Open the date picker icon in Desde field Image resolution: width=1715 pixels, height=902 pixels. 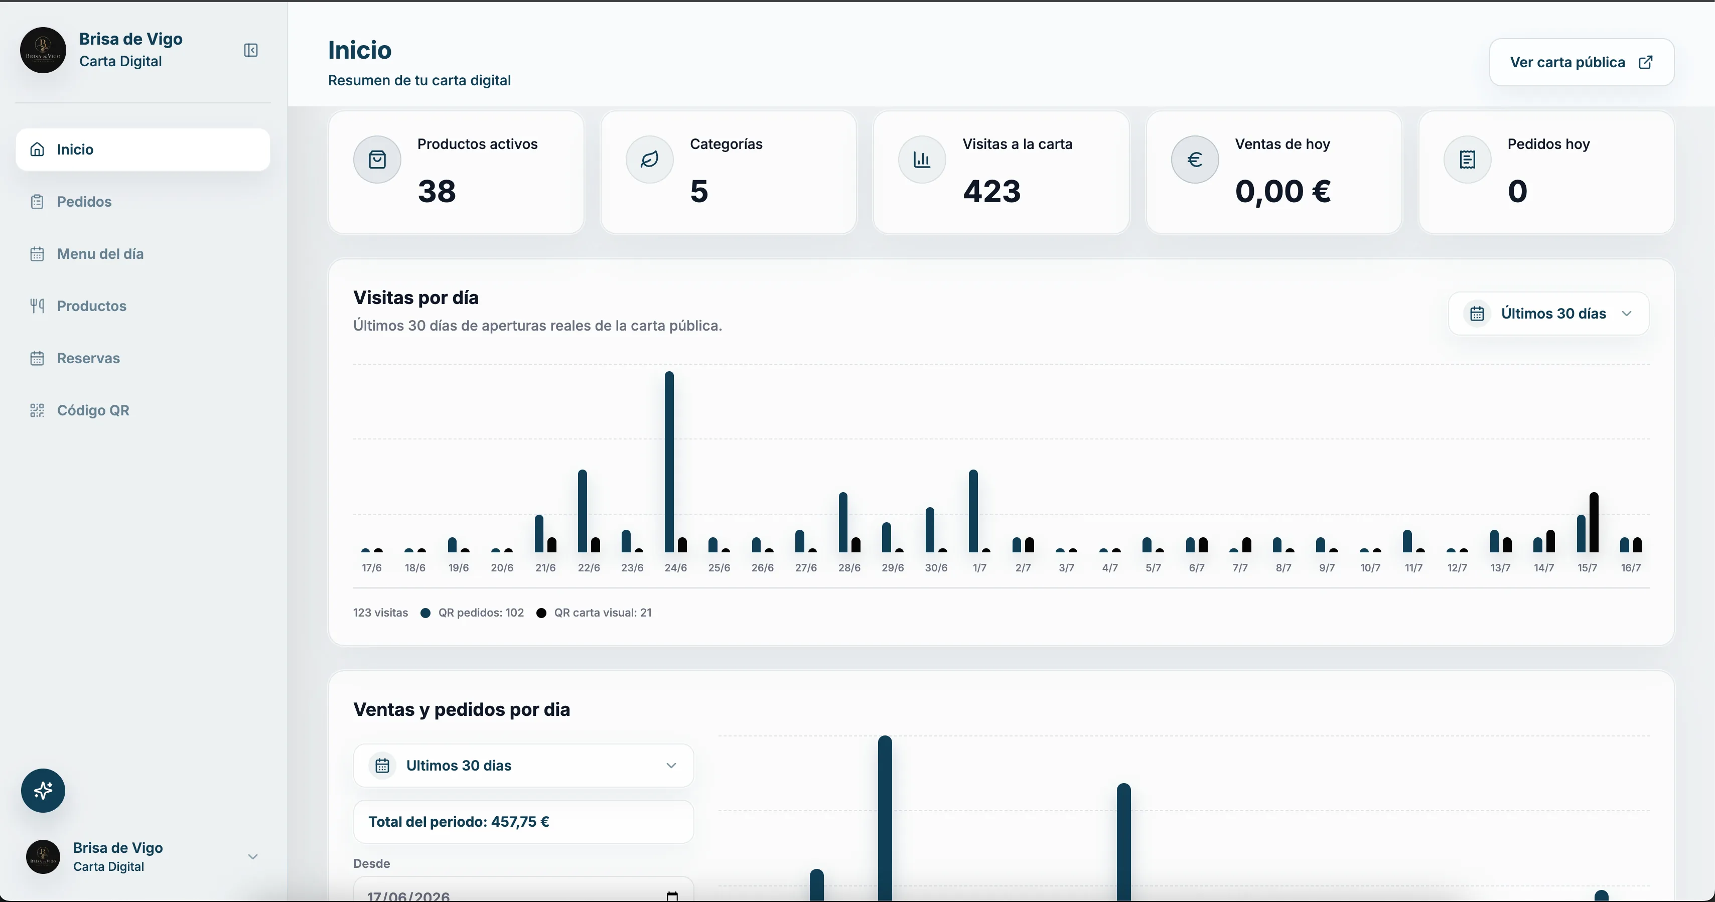pos(672,896)
